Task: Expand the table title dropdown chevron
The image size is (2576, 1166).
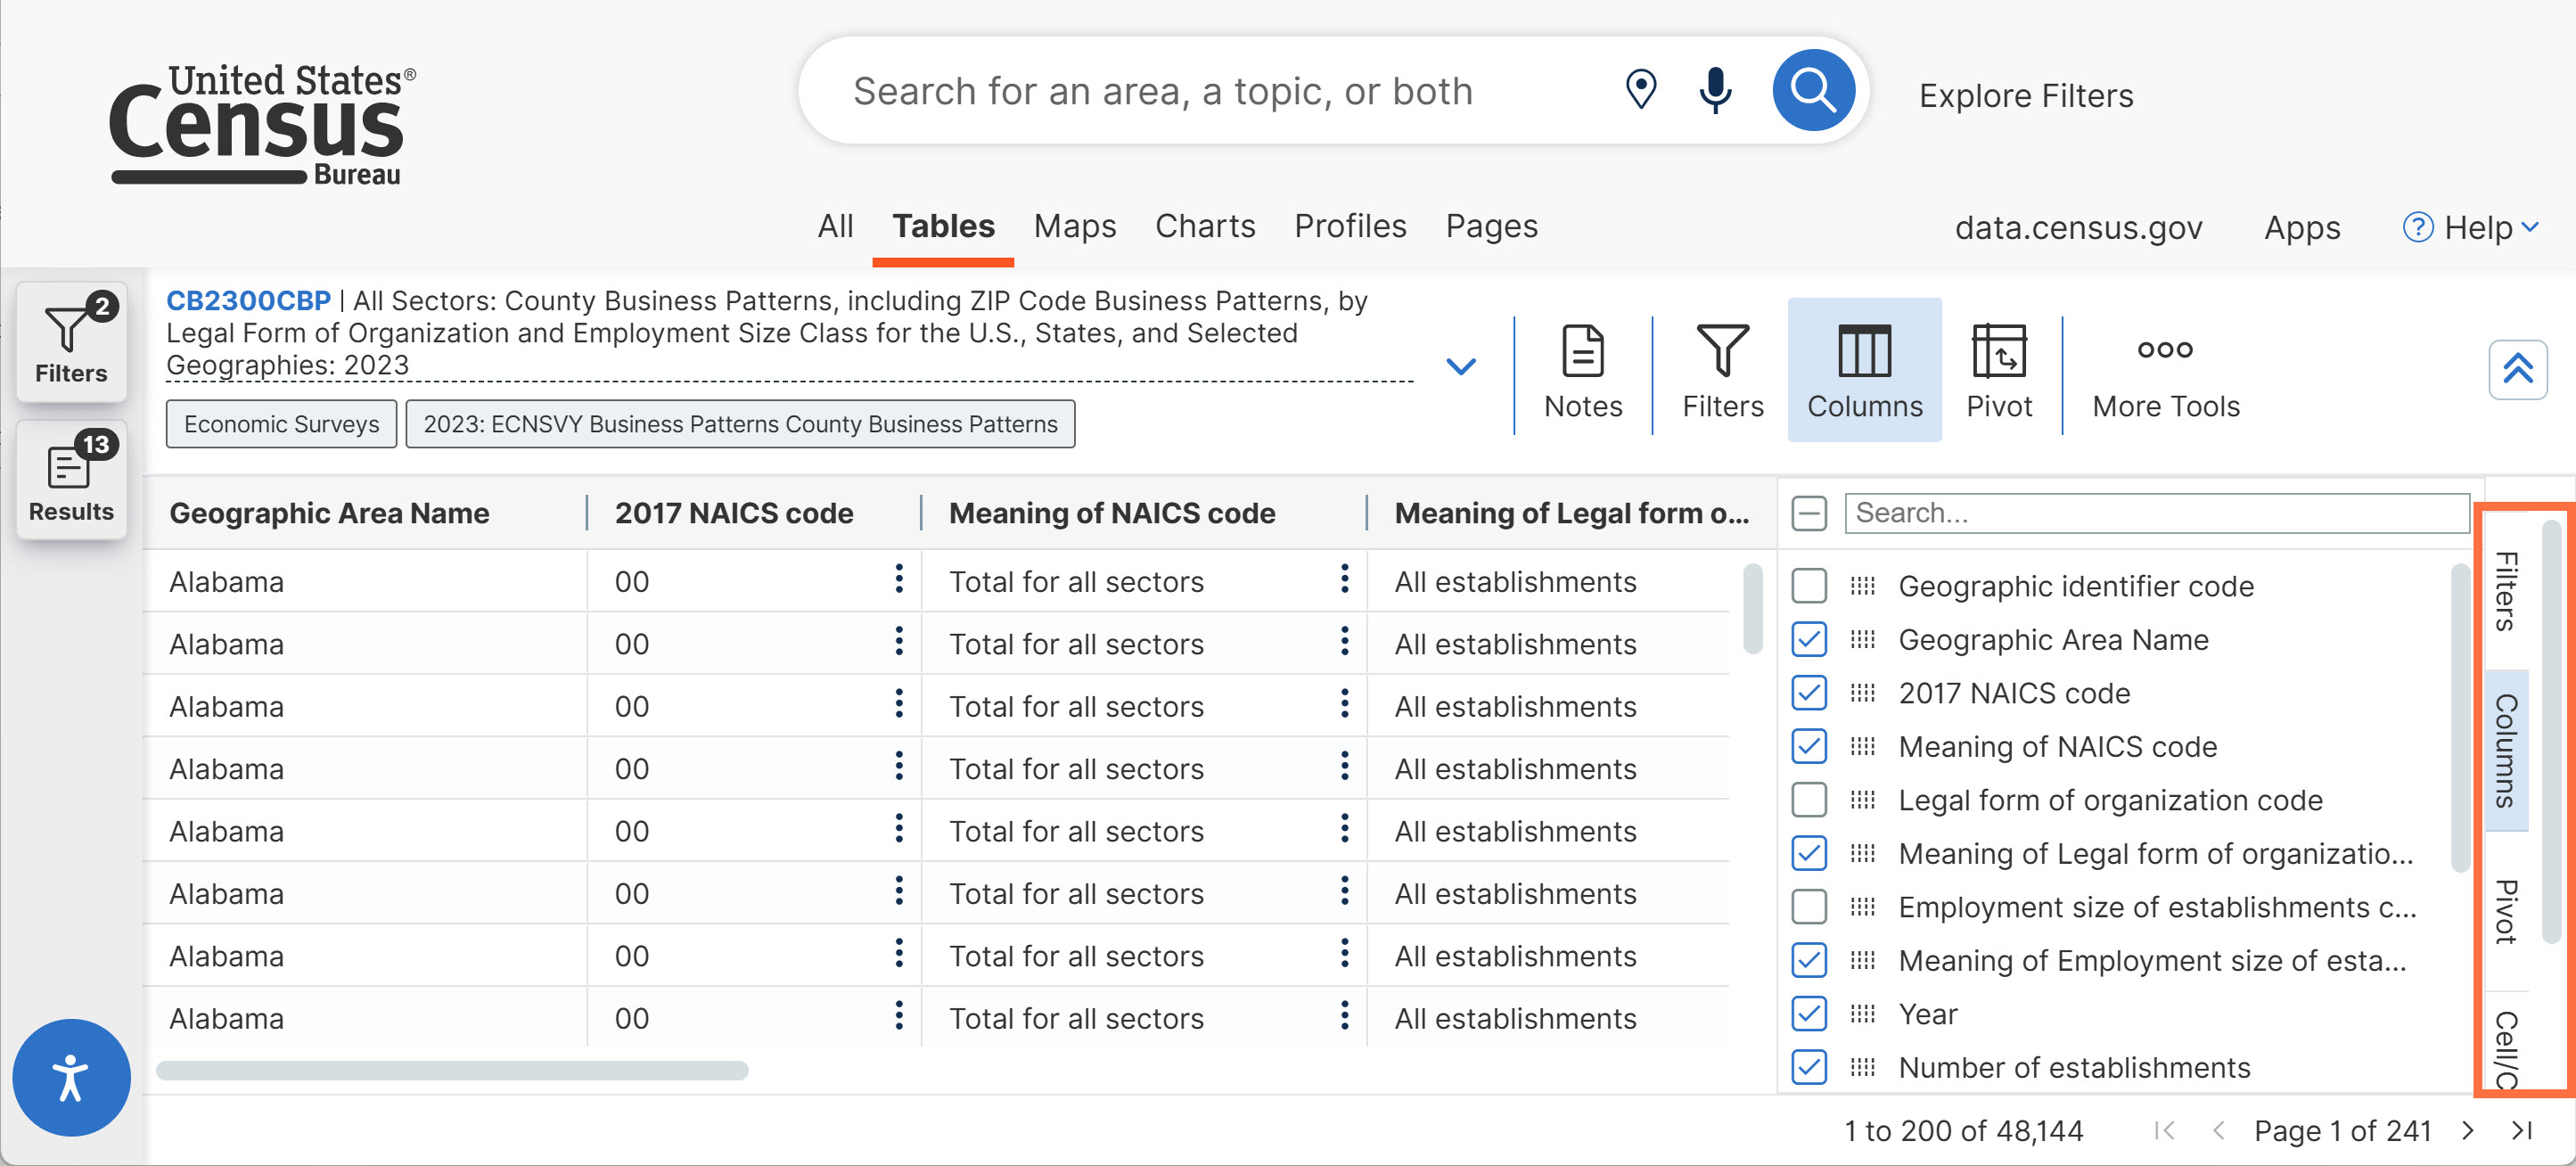Action: pos(1461,367)
